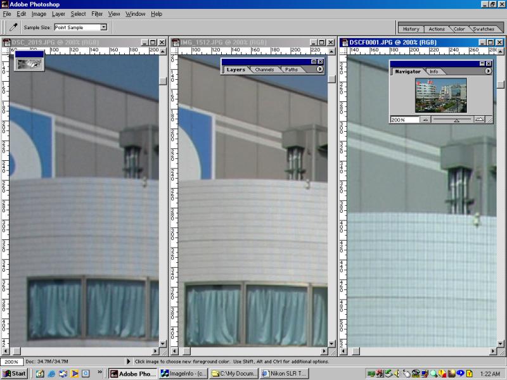Switch to the Color palette tab
Viewport: 507px width, 380px height.
[459, 28]
